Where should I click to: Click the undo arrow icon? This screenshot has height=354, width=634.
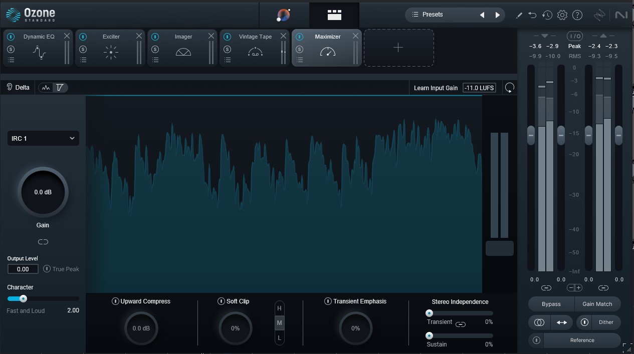pyautogui.click(x=532, y=15)
